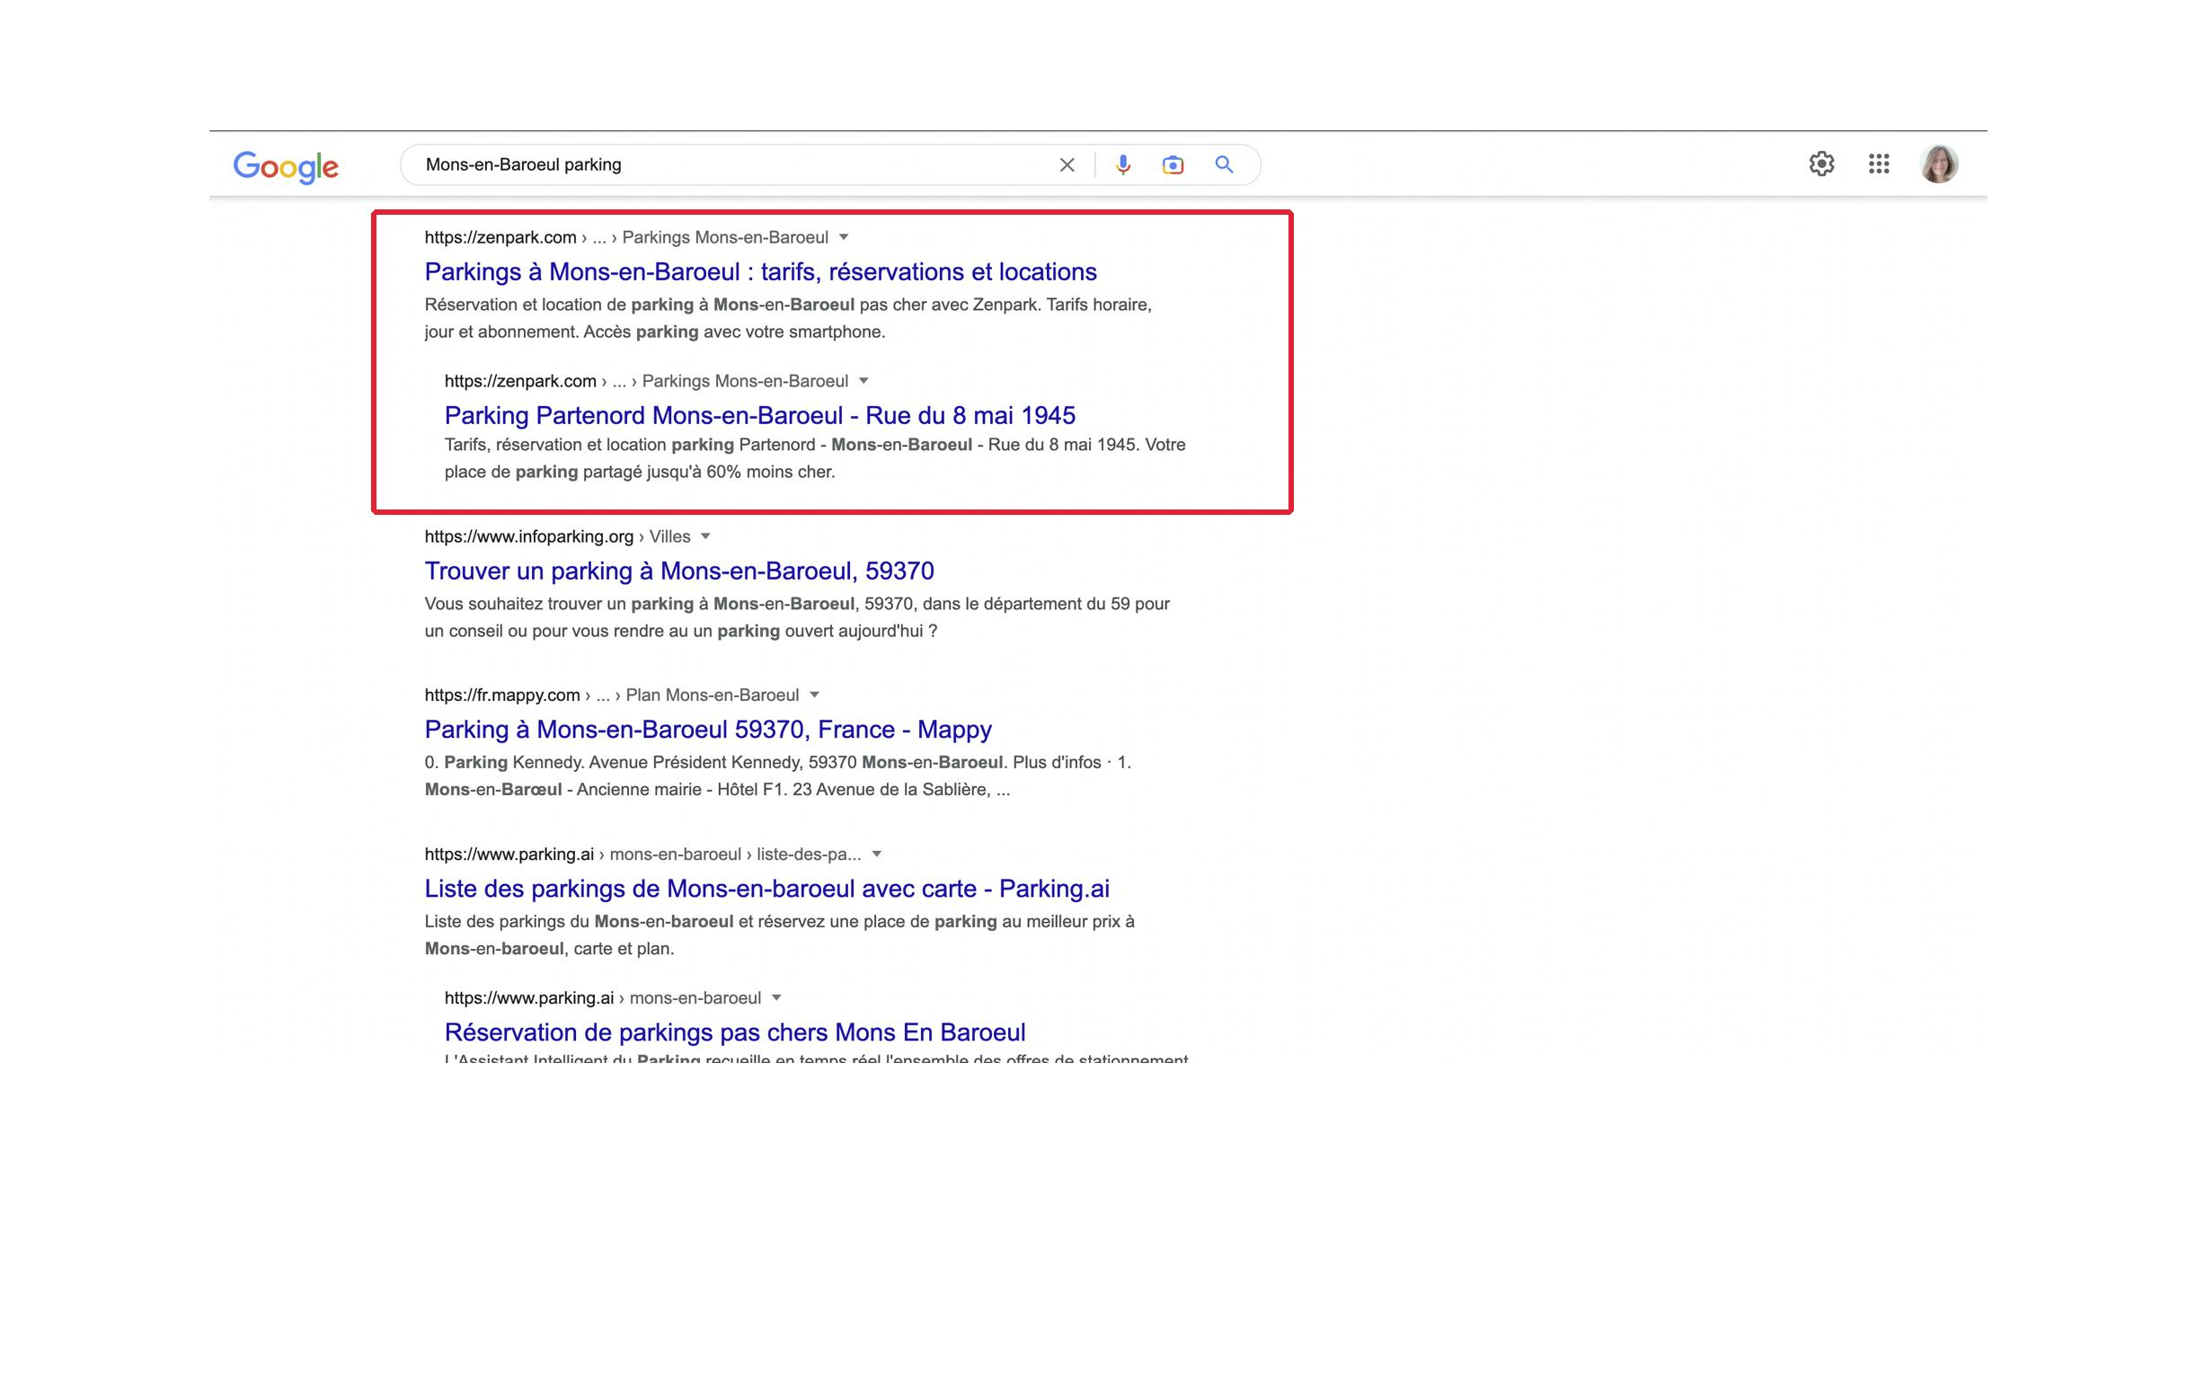
Task: Click the Google logo
Action: 286,166
